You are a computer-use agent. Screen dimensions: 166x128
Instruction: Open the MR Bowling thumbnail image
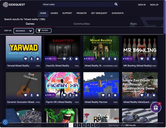click(x=140, y=49)
